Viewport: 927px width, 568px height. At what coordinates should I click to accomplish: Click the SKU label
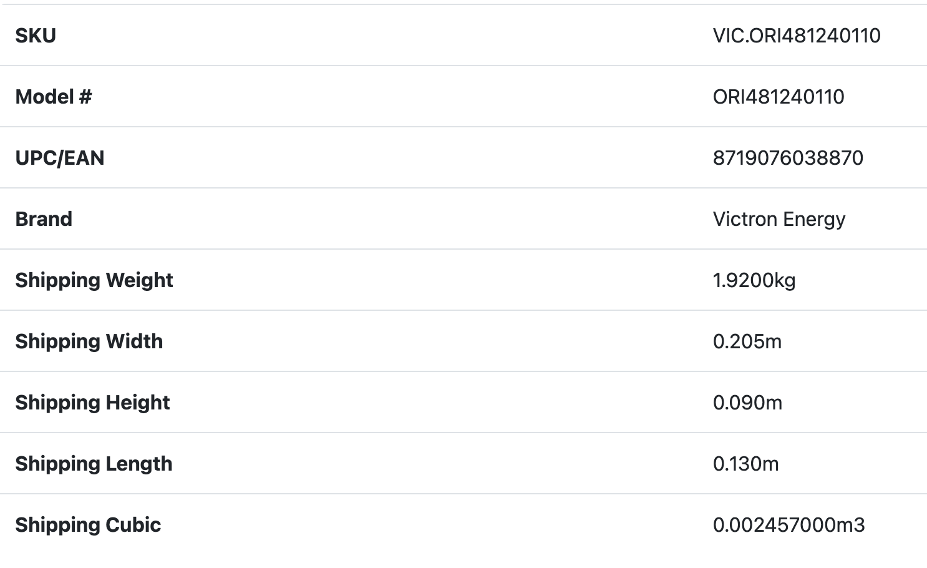pyautogui.click(x=36, y=36)
